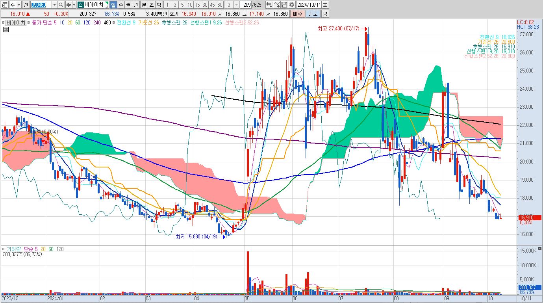Switch to the 월 monthly chart period
Image resolution: width=543 pixels, height=303 pixels.
[x=128, y=5]
